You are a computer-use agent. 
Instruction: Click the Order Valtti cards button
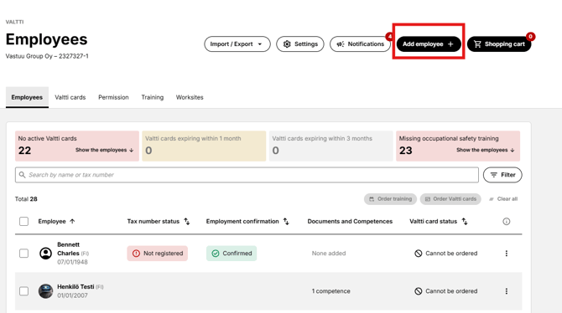[x=450, y=199]
